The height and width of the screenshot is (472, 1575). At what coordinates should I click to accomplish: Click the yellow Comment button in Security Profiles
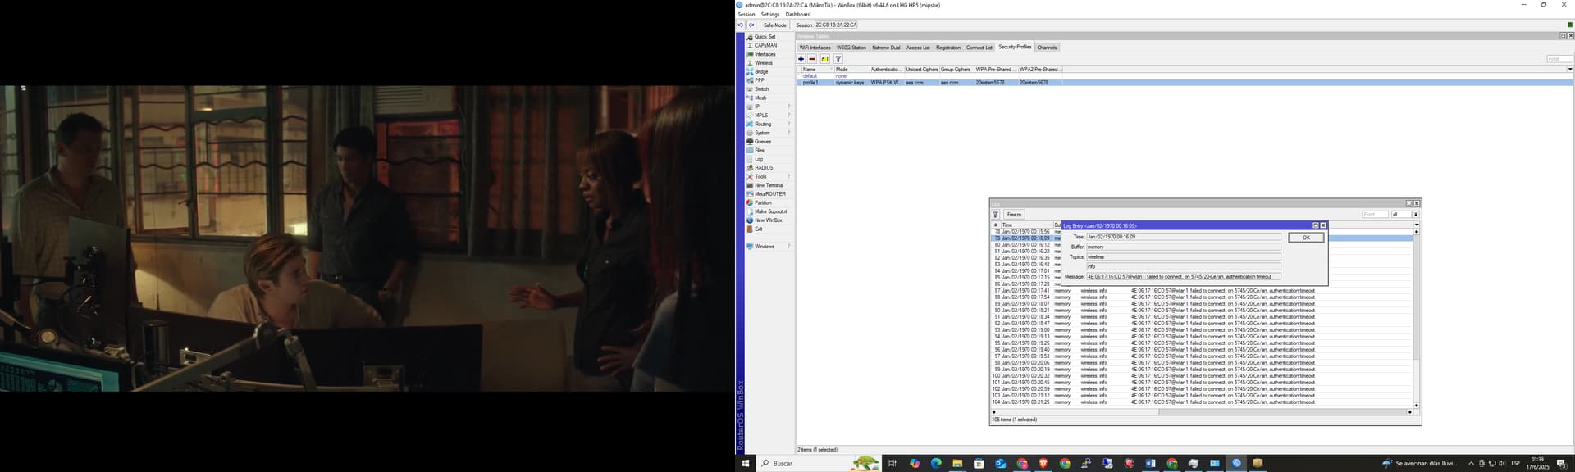(825, 59)
